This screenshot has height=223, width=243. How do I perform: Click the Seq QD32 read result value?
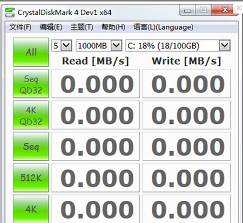coord(96,83)
